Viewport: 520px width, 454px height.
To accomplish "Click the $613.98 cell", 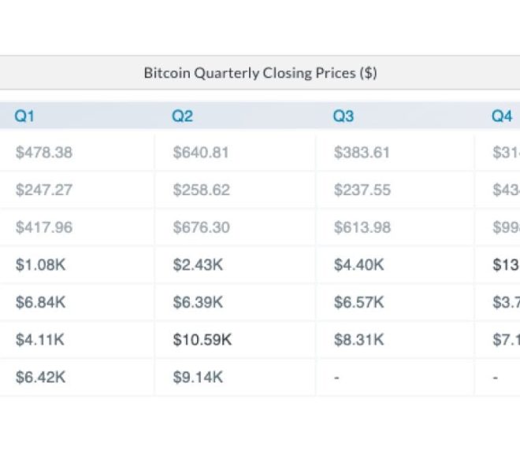I will (362, 227).
